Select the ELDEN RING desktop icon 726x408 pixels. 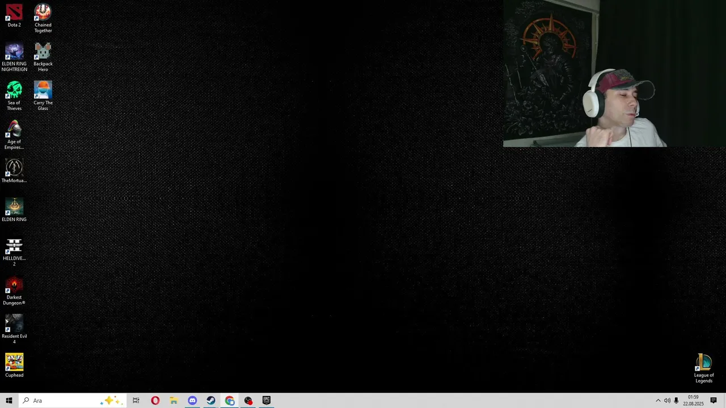pyautogui.click(x=14, y=210)
